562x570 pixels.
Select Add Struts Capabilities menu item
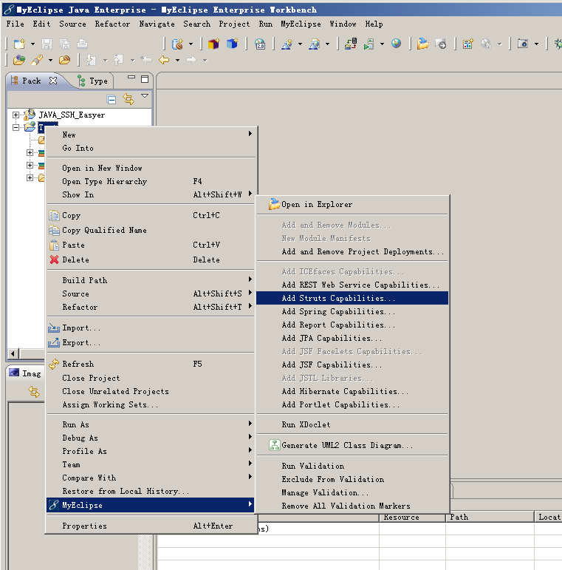[338, 299]
